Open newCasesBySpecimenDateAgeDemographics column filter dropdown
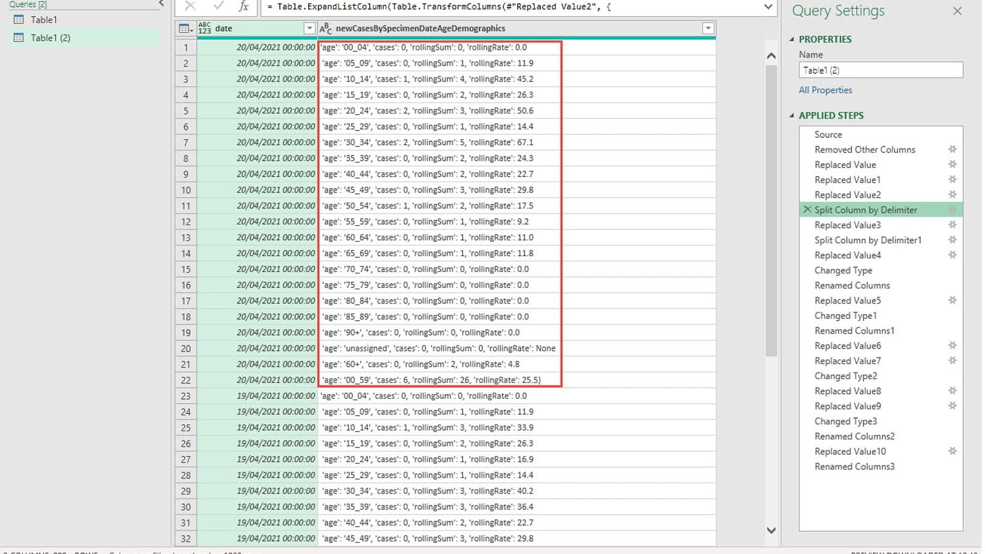This screenshot has width=986, height=554. (708, 29)
